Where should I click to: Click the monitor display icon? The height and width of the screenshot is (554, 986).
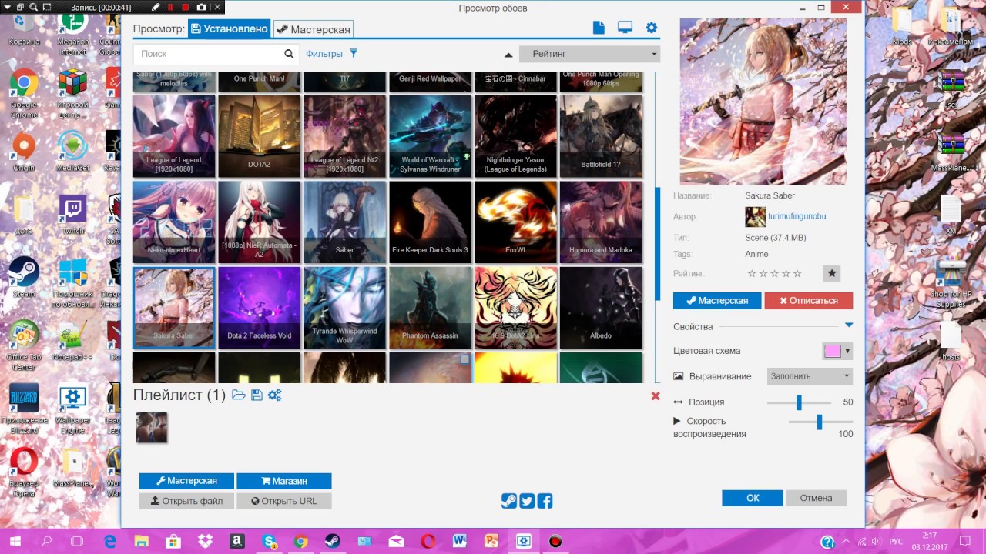click(625, 28)
